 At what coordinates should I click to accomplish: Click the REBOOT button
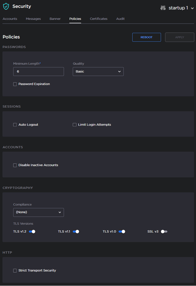point(146,37)
